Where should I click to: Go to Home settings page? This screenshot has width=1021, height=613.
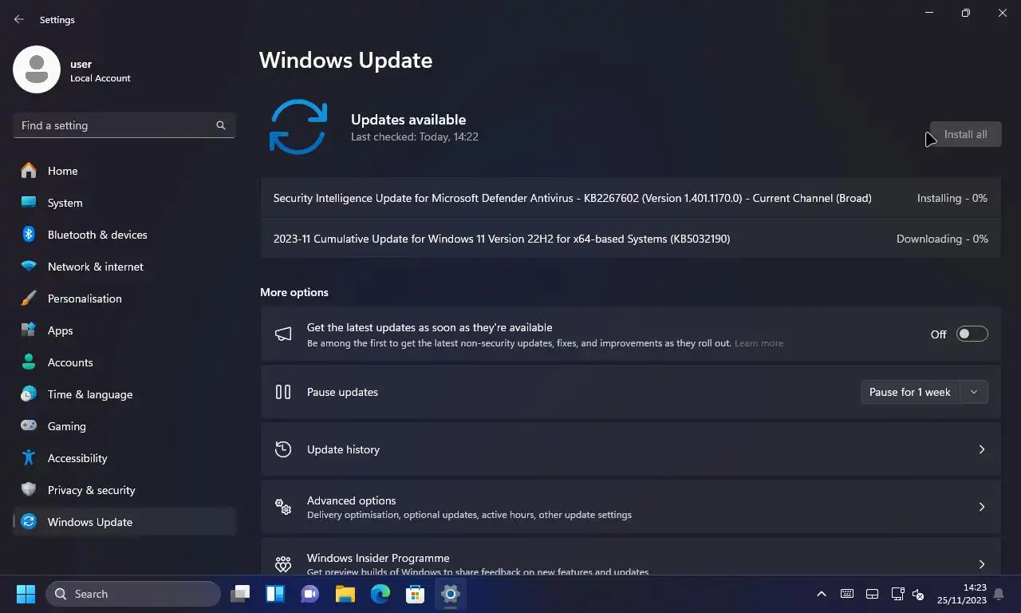tap(124, 171)
